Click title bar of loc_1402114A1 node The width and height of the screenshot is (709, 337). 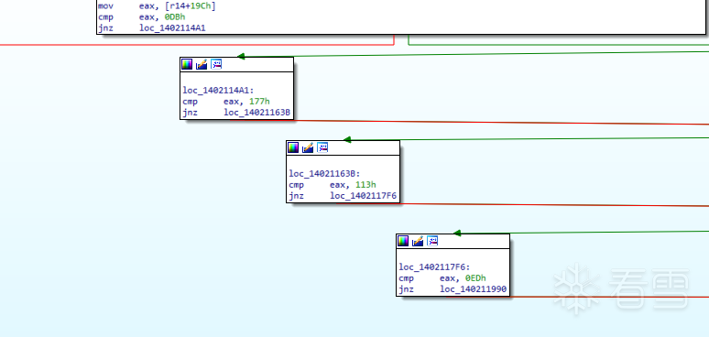(236, 64)
